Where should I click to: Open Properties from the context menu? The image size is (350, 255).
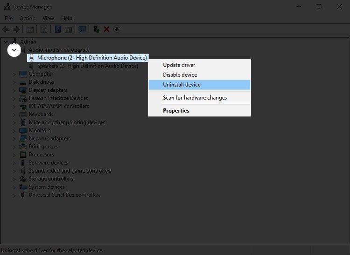tap(199, 111)
